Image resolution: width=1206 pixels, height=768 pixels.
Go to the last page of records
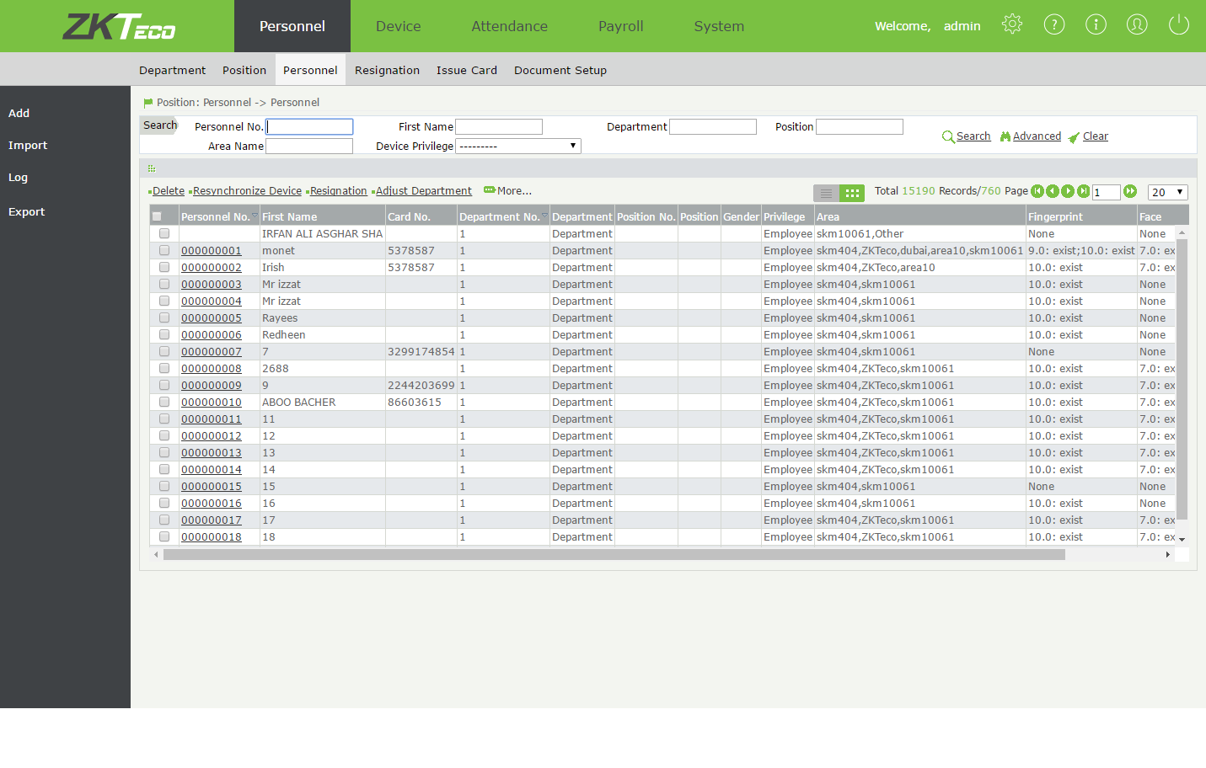[1083, 191]
